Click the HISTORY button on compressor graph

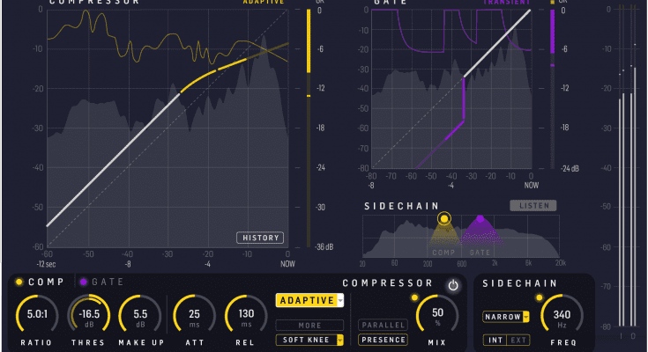coord(259,238)
